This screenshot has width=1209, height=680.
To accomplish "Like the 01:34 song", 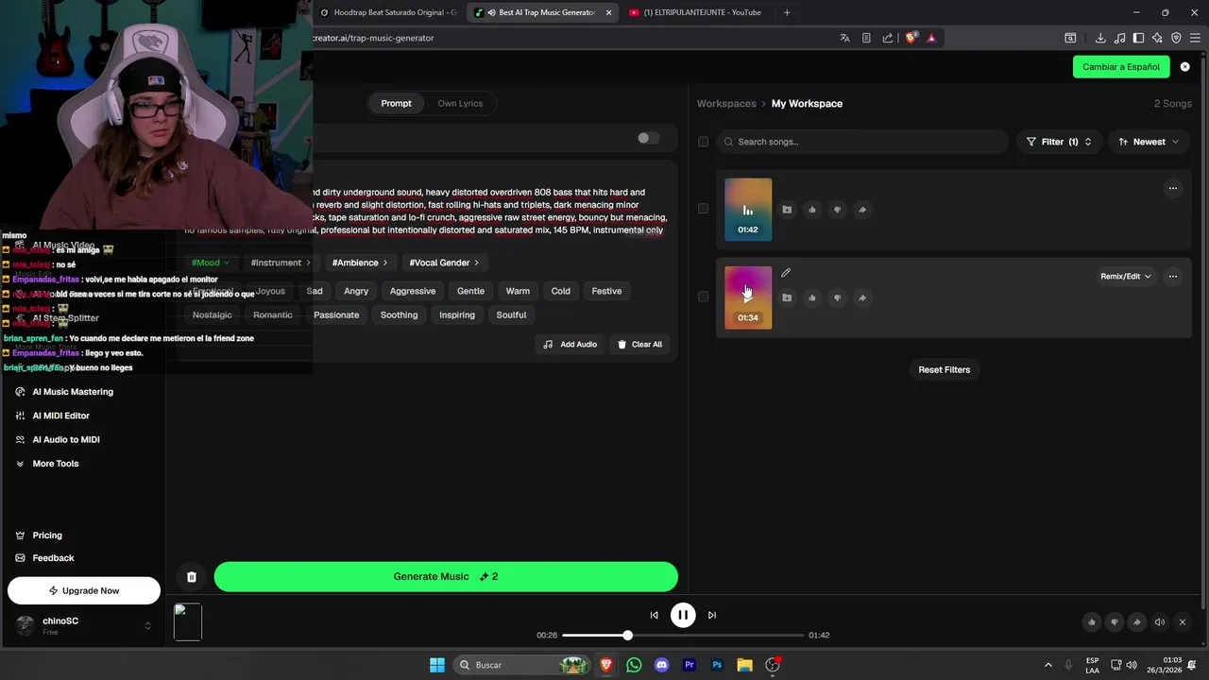I will 812,297.
